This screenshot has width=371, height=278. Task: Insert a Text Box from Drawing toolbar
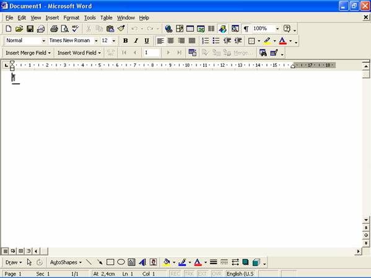point(131,262)
